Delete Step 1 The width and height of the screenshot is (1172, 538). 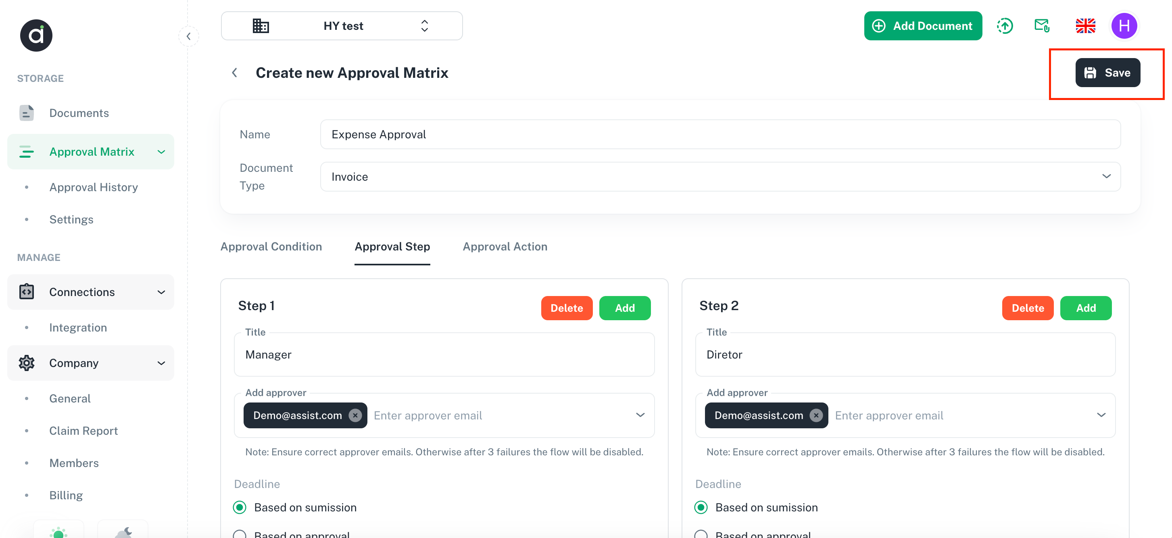pyautogui.click(x=566, y=309)
